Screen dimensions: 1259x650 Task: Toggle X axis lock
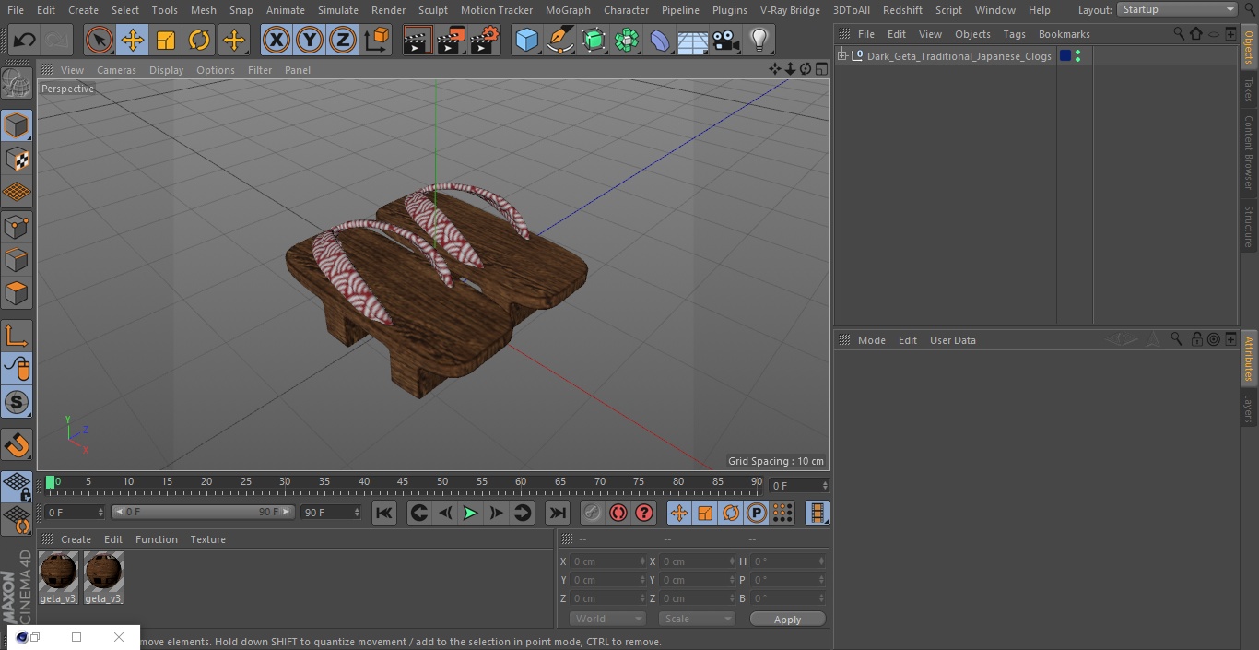pos(277,40)
